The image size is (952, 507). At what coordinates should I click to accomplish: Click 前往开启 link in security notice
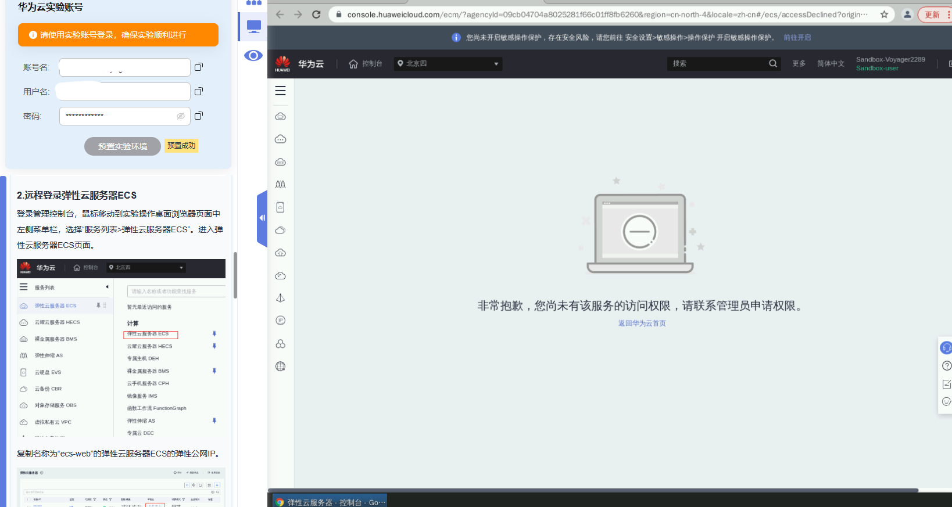coord(797,37)
